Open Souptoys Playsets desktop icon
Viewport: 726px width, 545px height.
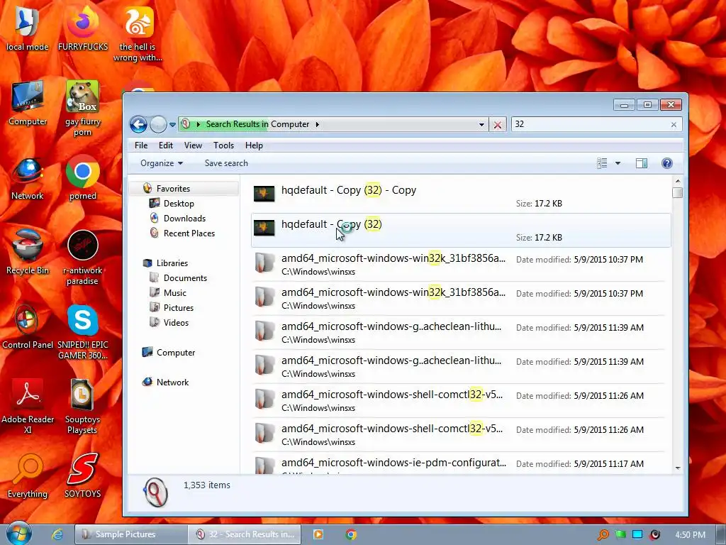click(82, 406)
